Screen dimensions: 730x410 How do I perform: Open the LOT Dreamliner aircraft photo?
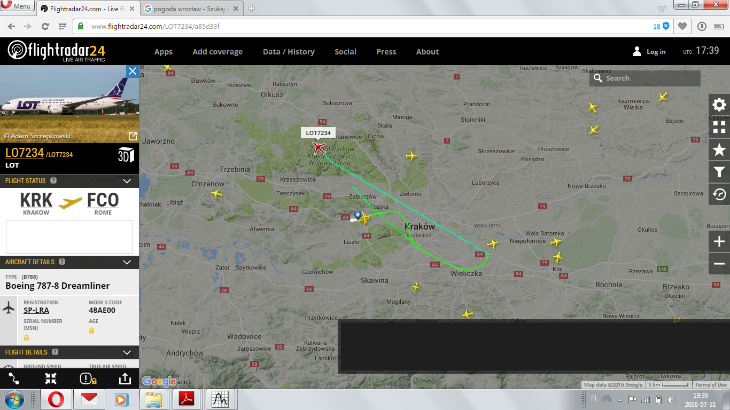tap(69, 104)
